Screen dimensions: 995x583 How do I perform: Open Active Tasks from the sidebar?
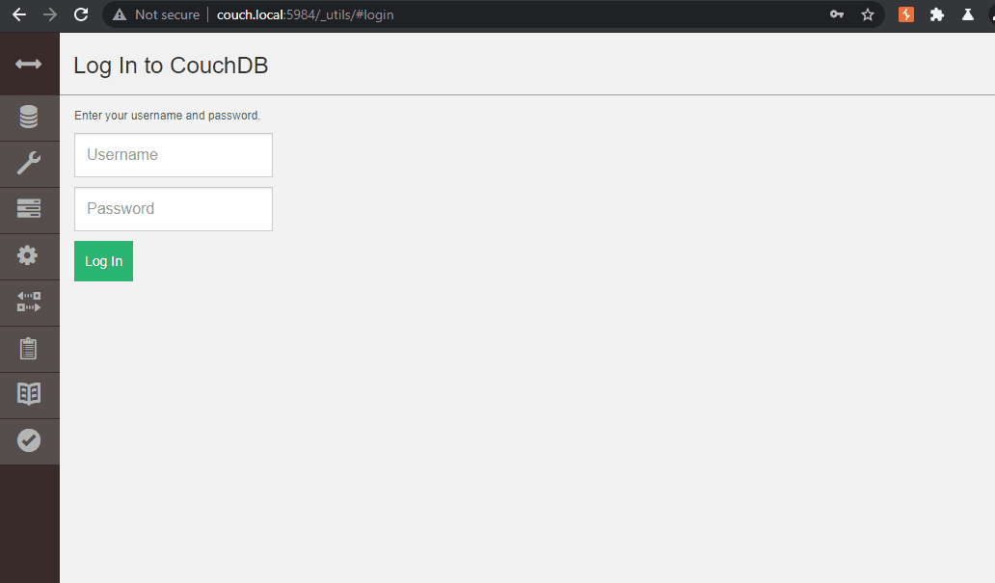pyautogui.click(x=29, y=209)
